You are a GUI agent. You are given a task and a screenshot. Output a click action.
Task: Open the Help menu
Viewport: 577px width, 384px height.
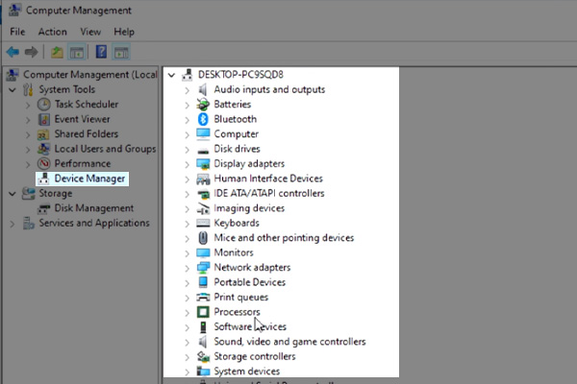pyautogui.click(x=124, y=32)
